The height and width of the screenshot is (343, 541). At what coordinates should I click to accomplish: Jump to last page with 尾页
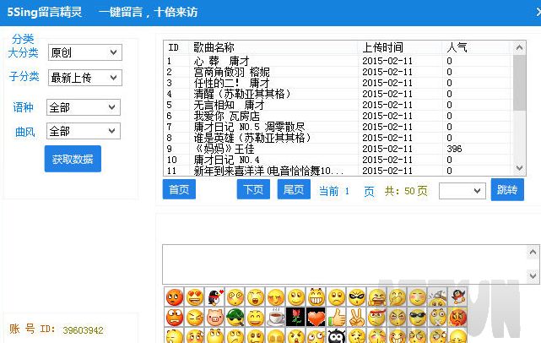pyautogui.click(x=294, y=189)
